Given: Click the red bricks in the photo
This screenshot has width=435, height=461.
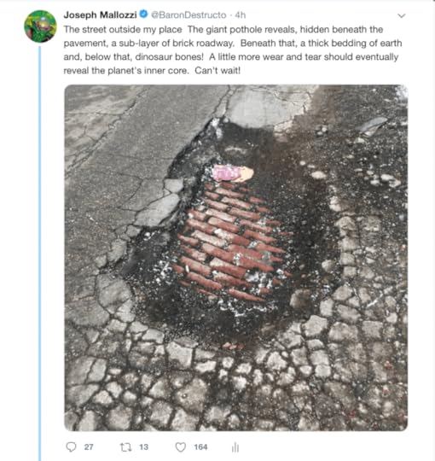Looking at the screenshot, I should click(x=230, y=242).
